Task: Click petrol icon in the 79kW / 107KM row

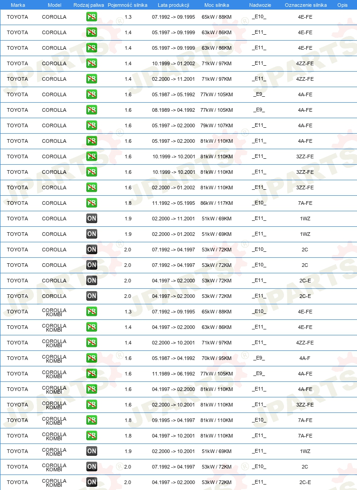Action: click(92, 125)
